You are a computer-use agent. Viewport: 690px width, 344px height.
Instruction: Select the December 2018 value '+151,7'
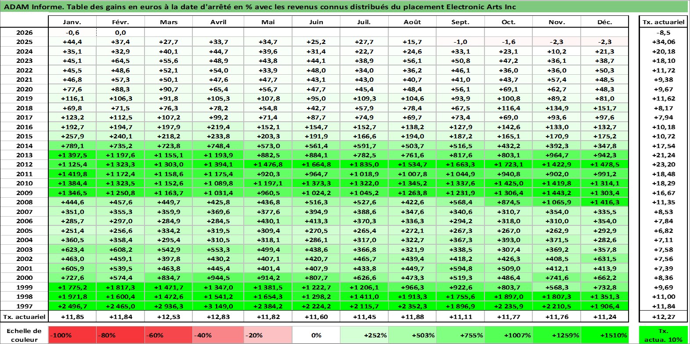(605, 108)
